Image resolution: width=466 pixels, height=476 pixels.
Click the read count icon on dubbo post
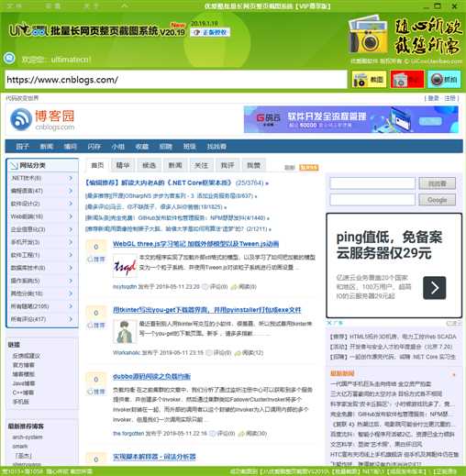tap(241, 434)
